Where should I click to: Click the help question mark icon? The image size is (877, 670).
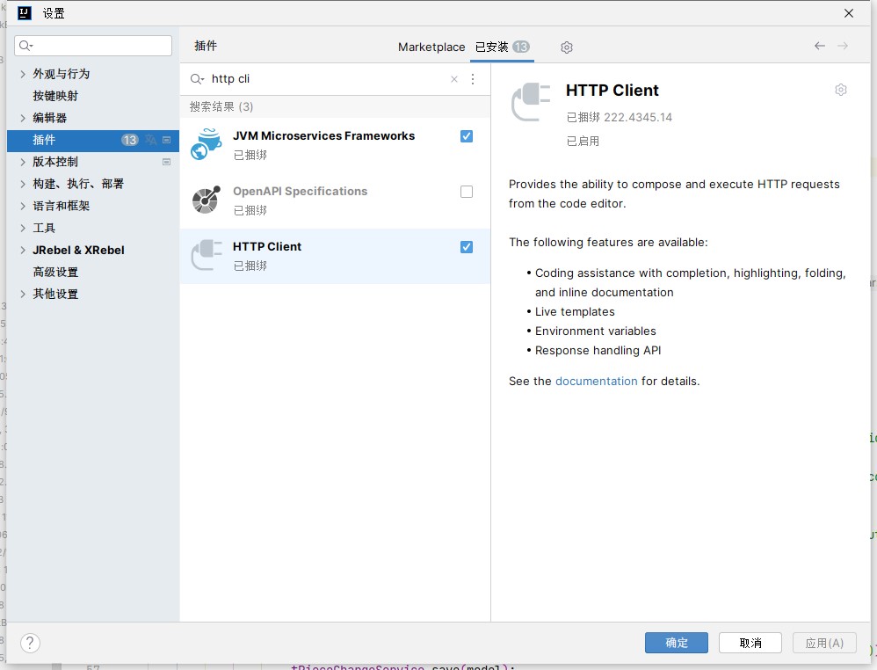pos(30,643)
